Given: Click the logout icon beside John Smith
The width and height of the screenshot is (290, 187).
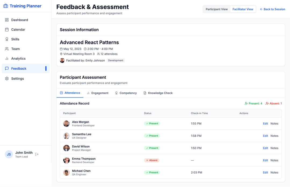Looking at the screenshot, I should [37, 154].
